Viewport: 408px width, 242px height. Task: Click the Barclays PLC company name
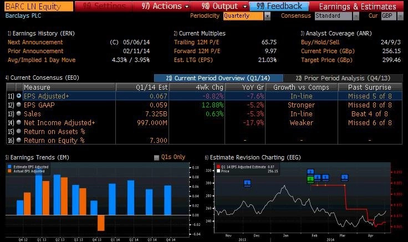[x=23, y=16]
